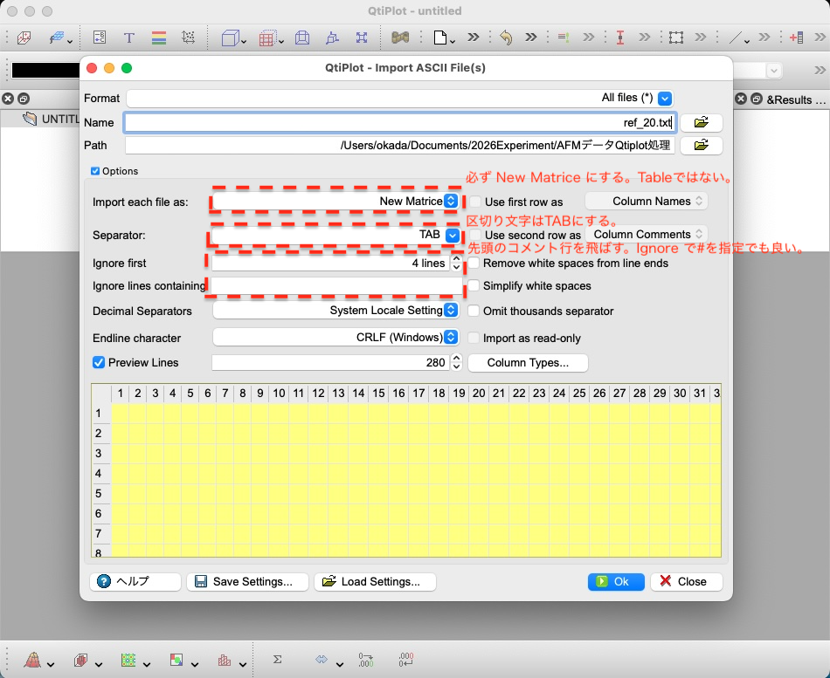The width and height of the screenshot is (830, 678).
Task: Click the '&Results' panel float icon
Action: [757, 99]
